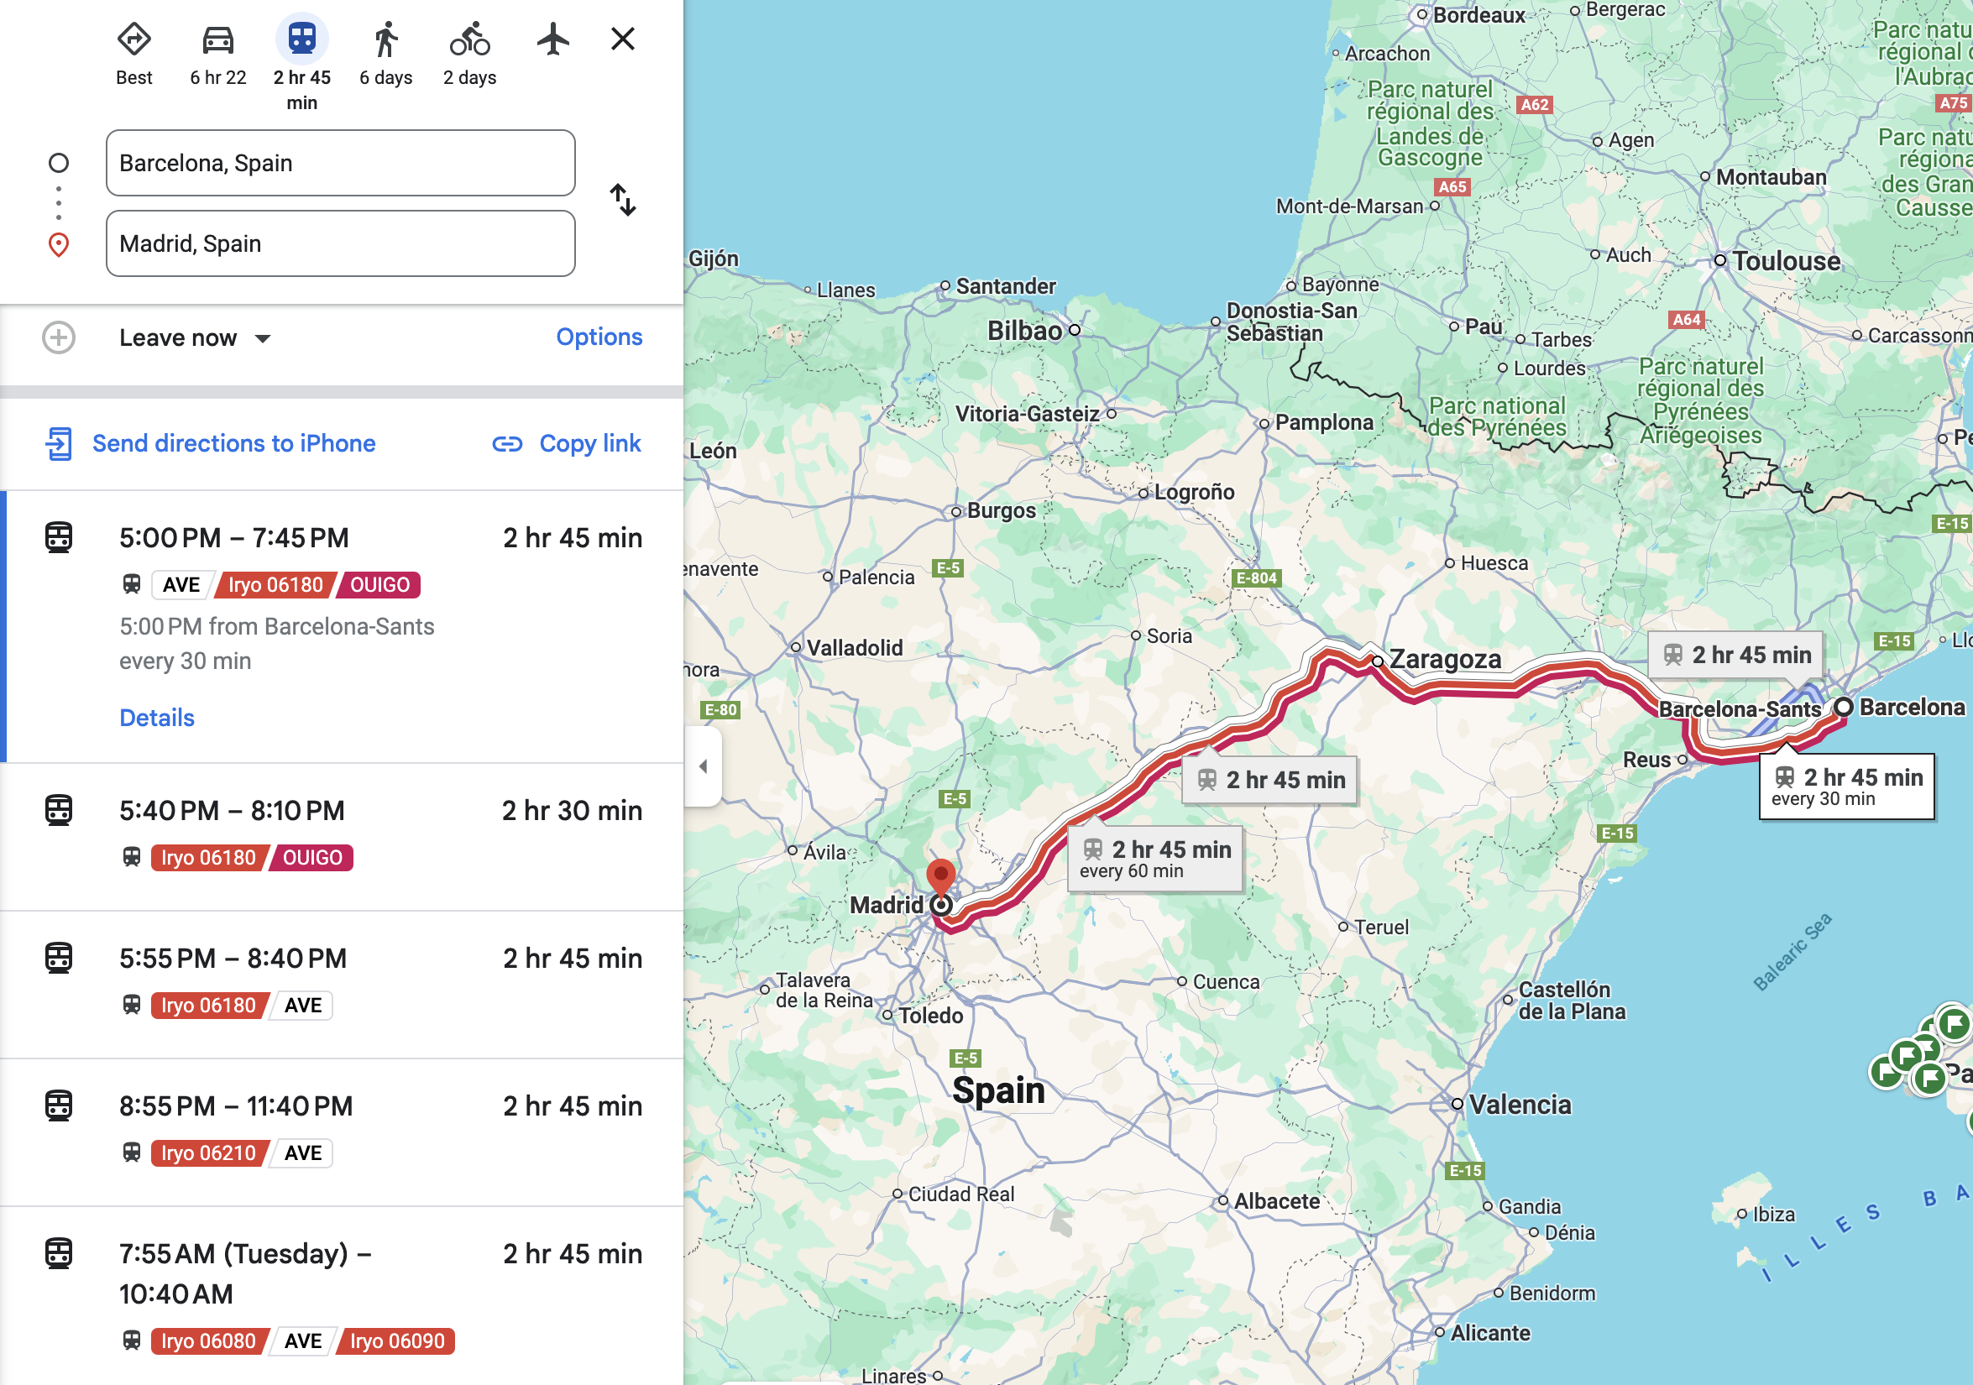This screenshot has width=1973, height=1385.
Task: Add a destination with plus icon
Action: pyautogui.click(x=59, y=337)
